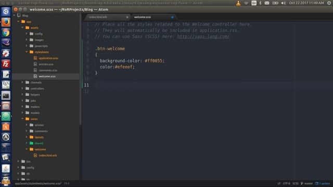Expand the controllers folder

pyautogui.click(x=22, y=88)
